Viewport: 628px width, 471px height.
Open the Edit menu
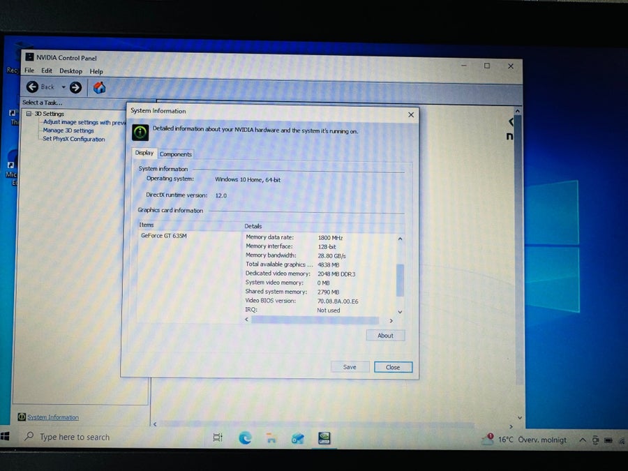(x=47, y=70)
